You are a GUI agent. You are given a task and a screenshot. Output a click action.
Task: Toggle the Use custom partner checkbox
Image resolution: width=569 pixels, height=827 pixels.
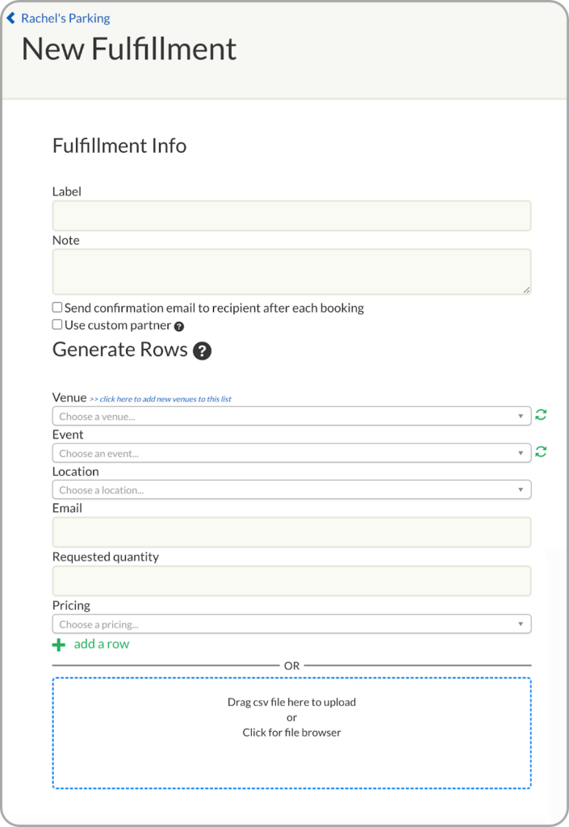[57, 325]
